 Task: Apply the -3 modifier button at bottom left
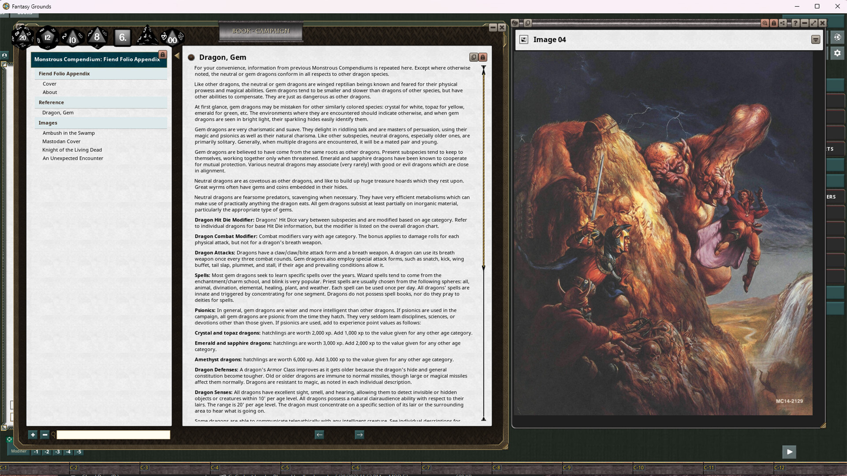click(x=57, y=452)
